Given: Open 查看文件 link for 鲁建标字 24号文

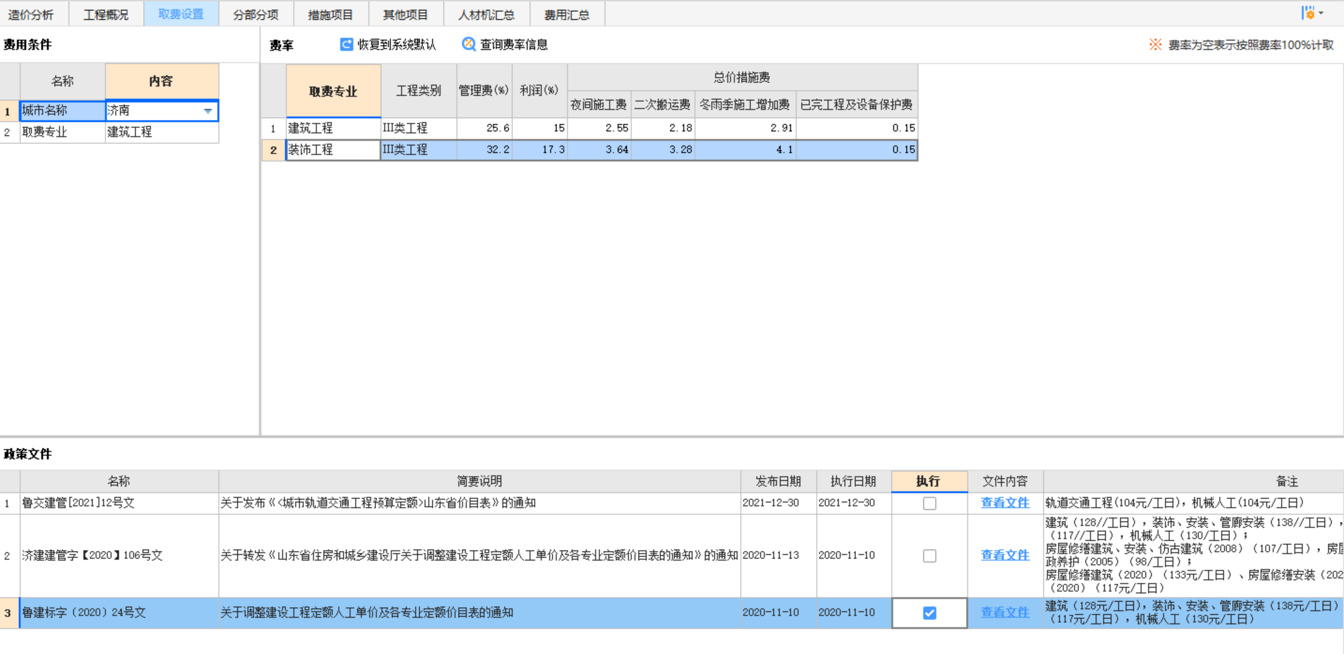Looking at the screenshot, I should point(1005,613).
